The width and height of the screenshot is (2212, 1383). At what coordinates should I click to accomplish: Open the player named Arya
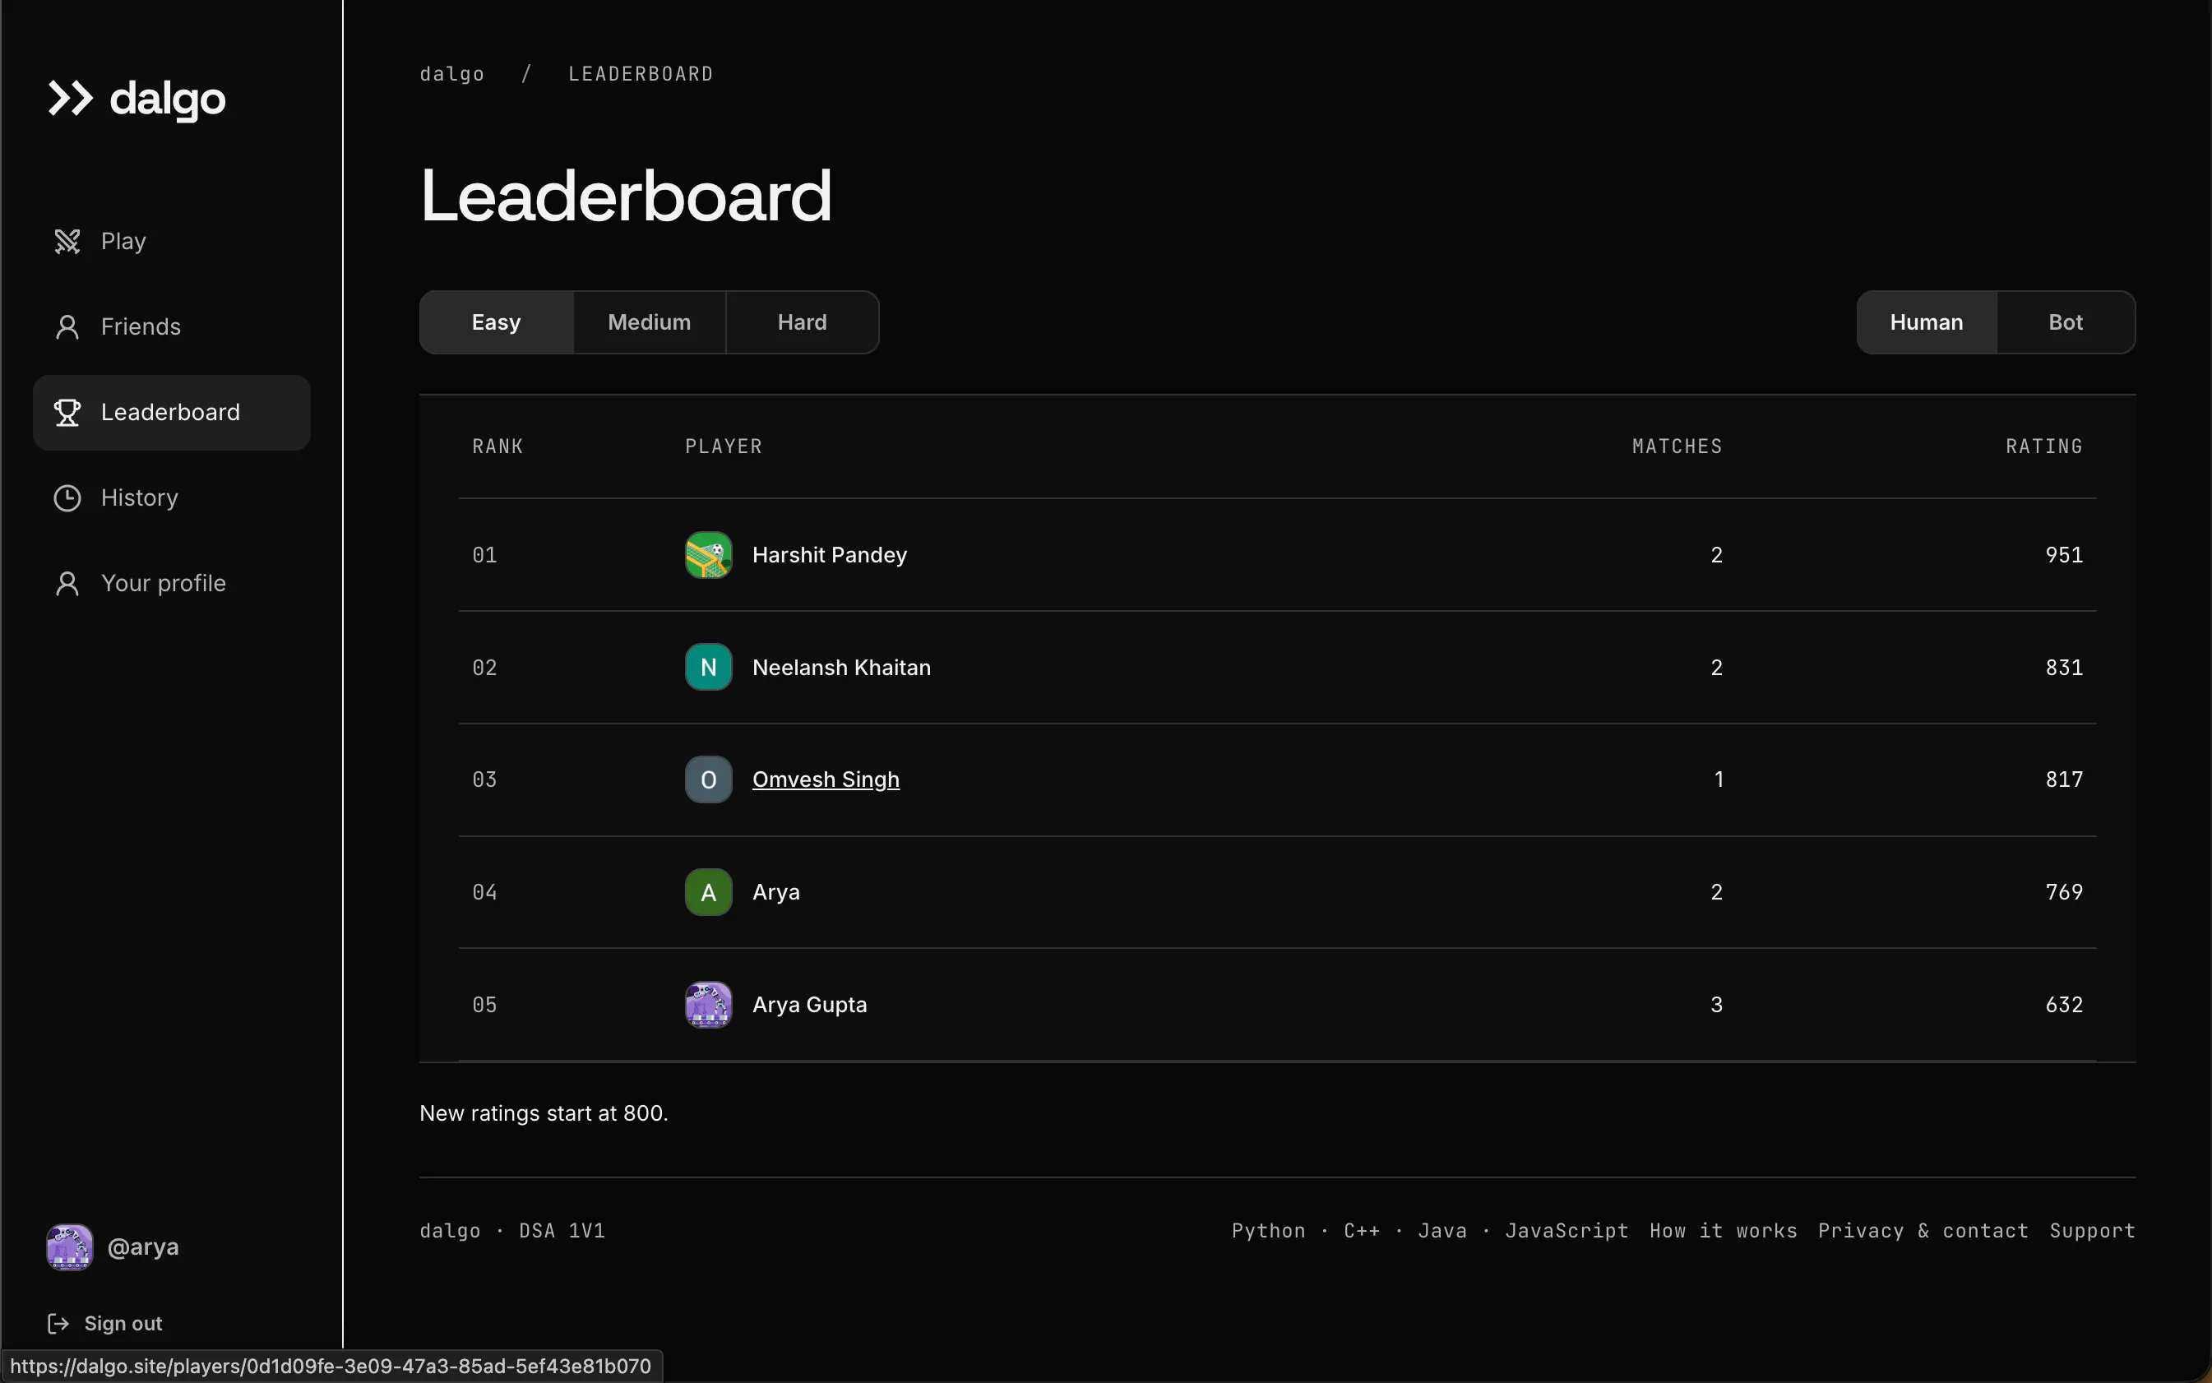point(775,892)
